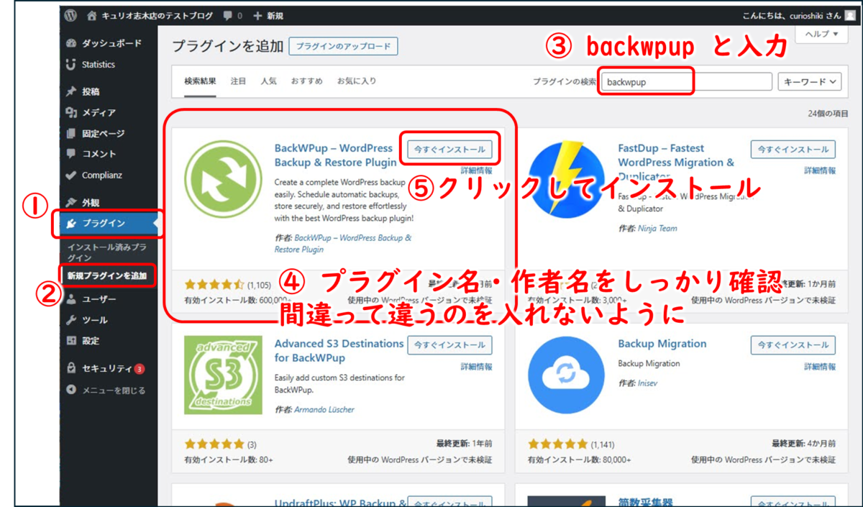
Task: Open キュリオ志木店のテストブログ site name link
Action: [x=157, y=16]
